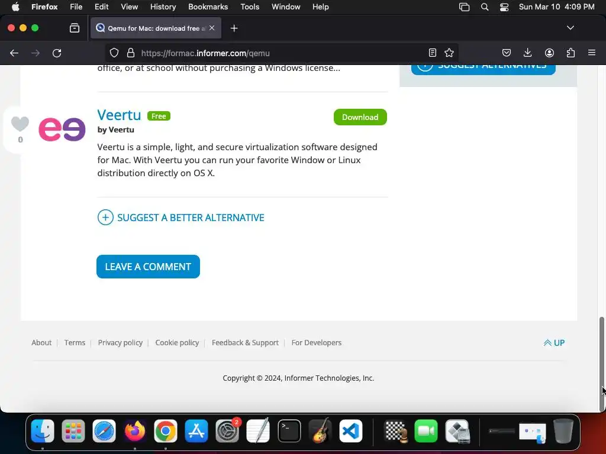Click the Veertu app logo
The height and width of the screenshot is (454, 606).
point(62,129)
